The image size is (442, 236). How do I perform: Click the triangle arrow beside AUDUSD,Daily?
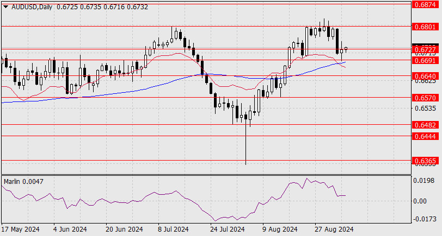tap(5, 7)
